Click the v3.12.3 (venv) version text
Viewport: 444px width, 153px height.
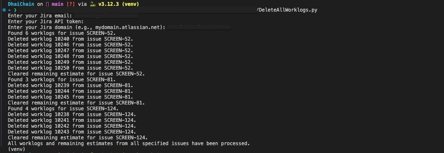[x=119, y=4]
